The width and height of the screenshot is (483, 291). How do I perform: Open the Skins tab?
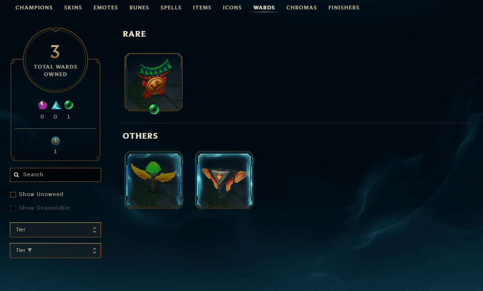[73, 8]
